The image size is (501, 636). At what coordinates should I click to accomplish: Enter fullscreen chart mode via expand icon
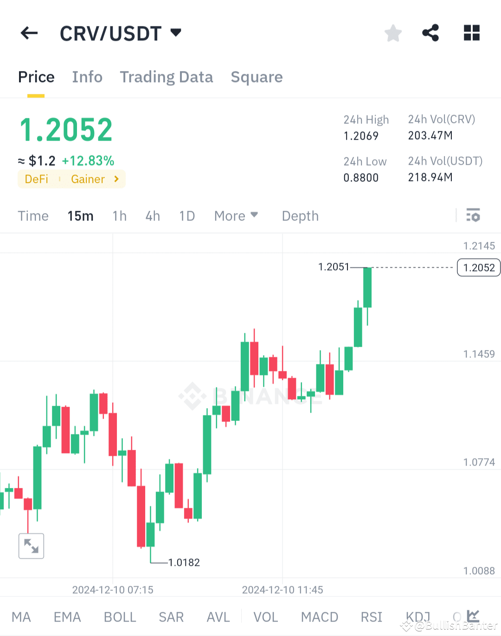click(x=31, y=546)
